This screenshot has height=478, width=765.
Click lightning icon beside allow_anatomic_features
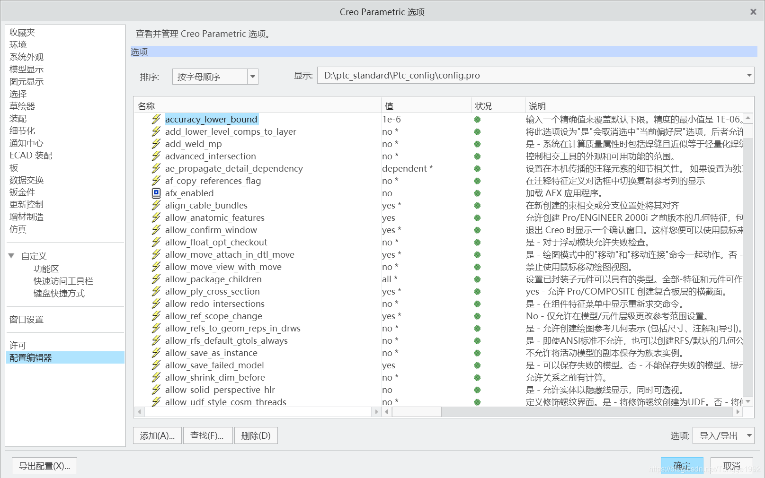156,217
